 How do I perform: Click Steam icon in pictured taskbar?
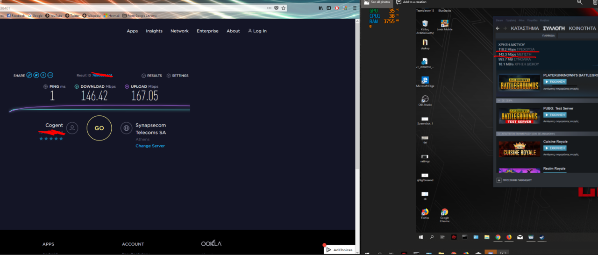(x=541, y=237)
